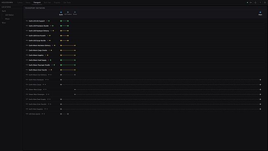Toggle status dot for Earth-LEO Life Support
This screenshot has height=151, width=268.
(49, 21)
